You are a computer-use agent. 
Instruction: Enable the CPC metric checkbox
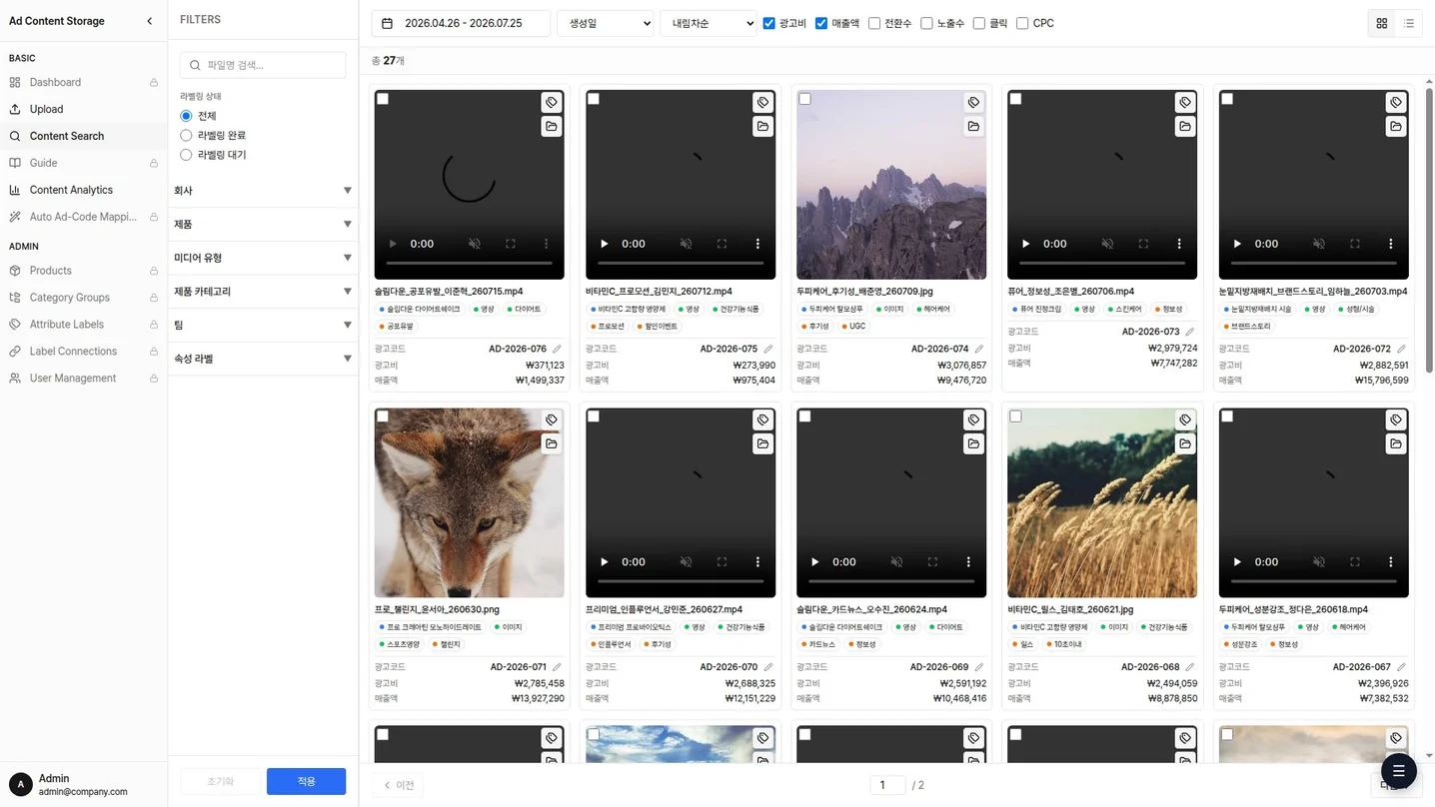click(1022, 23)
